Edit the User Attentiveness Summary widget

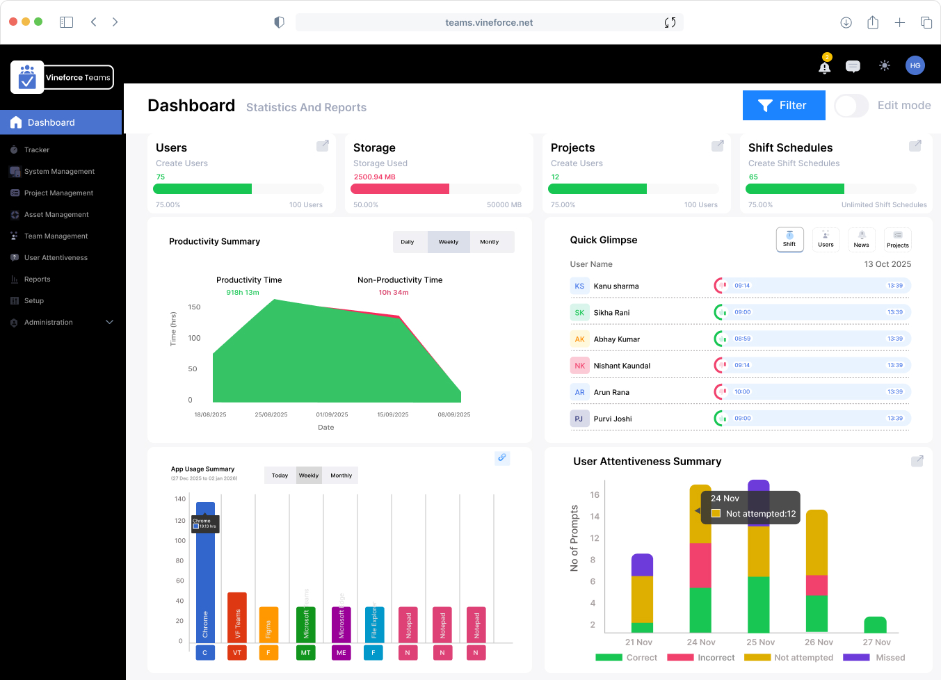coord(917,460)
